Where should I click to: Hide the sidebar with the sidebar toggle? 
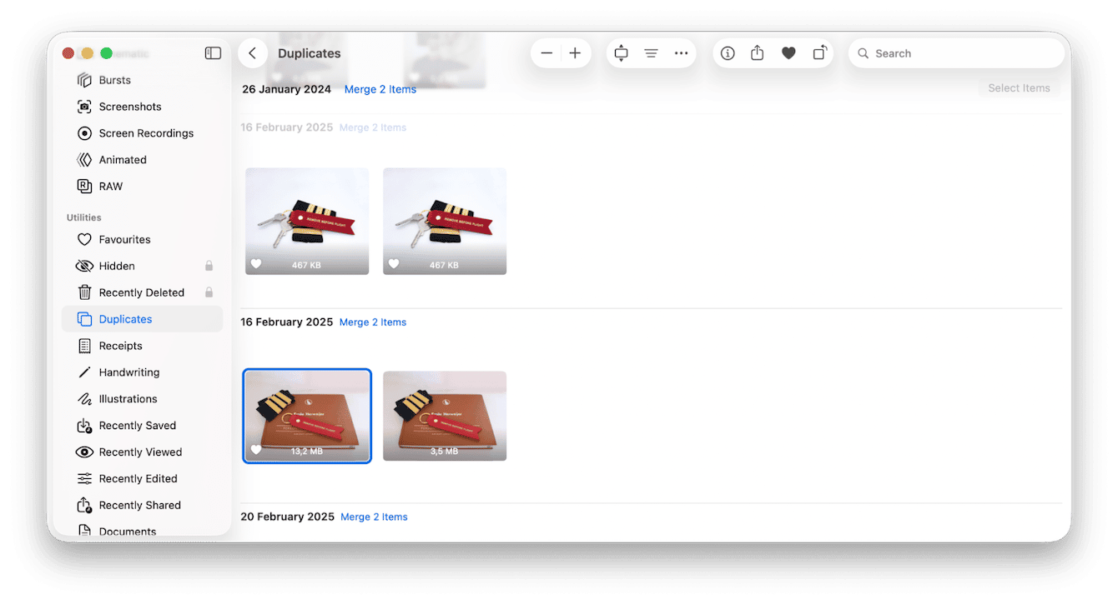[x=213, y=52]
